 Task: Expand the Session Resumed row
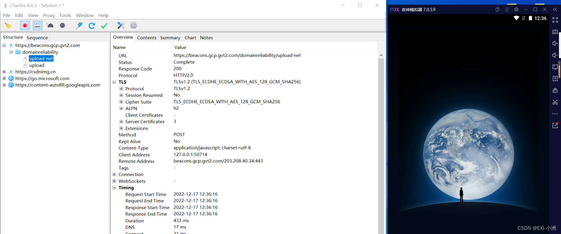(x=121, y=95)
